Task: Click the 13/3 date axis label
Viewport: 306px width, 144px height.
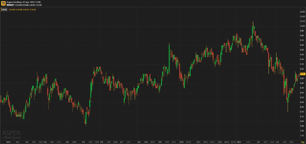Action: click(x=285, y=142)
